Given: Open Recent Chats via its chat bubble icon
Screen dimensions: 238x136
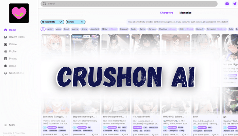Looking at the screenshot, I should tap(6, 37).
